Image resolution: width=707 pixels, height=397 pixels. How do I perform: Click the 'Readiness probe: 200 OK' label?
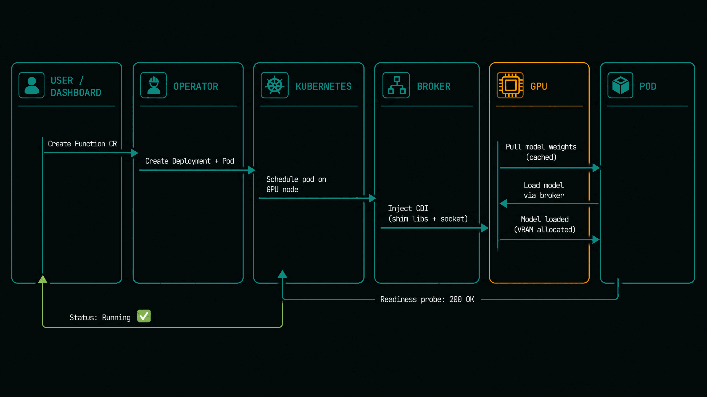tap(427, 299)
